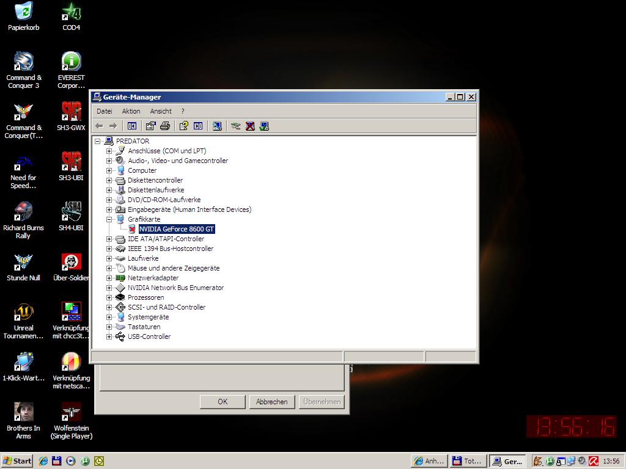Select the SH3-UBI desktop shortcut
The image size is (626, 469).
(71, 167)
